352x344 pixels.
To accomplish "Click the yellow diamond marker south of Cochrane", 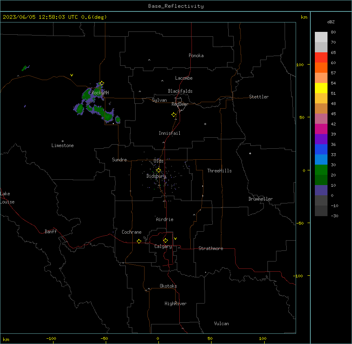I will [x=139, y=241].
